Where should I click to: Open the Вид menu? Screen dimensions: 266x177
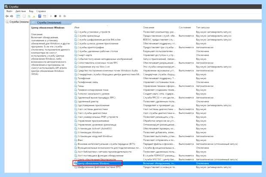pos(31,11)
